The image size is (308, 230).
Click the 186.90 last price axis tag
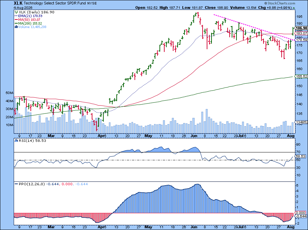302,28
